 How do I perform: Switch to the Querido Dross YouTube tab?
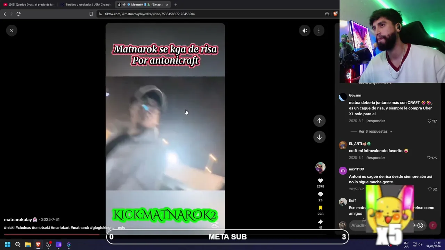click(x=29, y=5)
